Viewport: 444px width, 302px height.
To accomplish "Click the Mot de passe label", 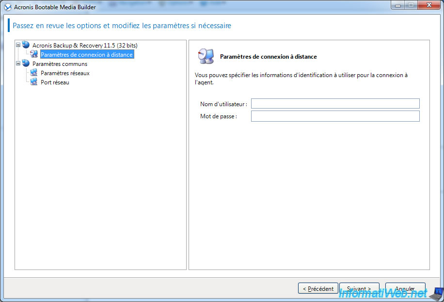I will coord(219,116).
